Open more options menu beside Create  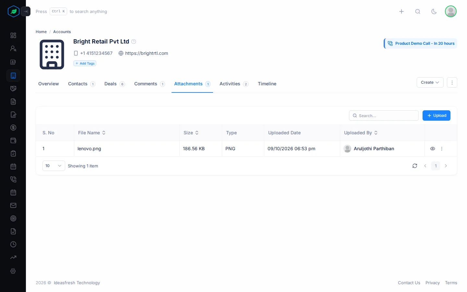(x=452, y=82)
